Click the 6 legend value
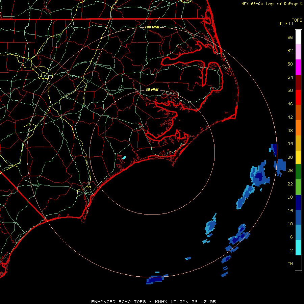The height and width of the screenshot is (304, 304). coord(292,237)
